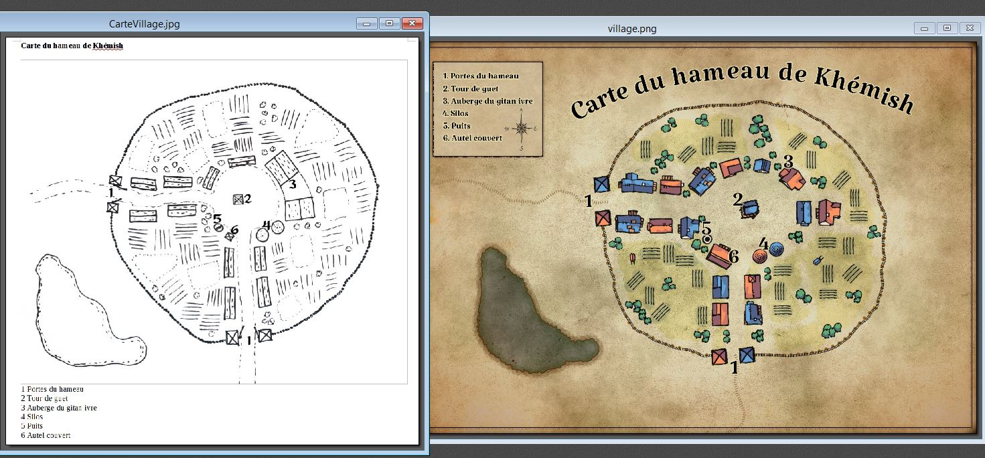Select the blue silo icon on the colored map
The width and height of the screenshot is (985, 458).
(x=777, y=250)
